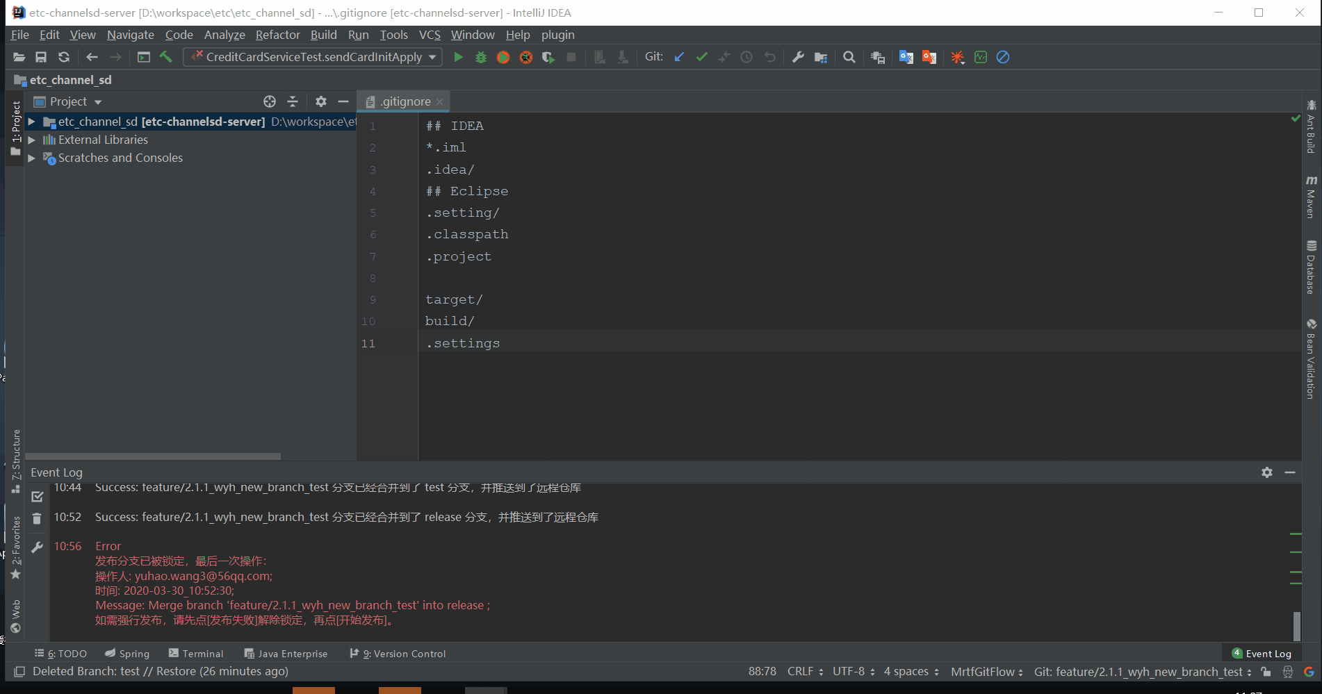Clear Event Log with the trash icon
Screen dimensions: 1322x694
click(37, 519)
